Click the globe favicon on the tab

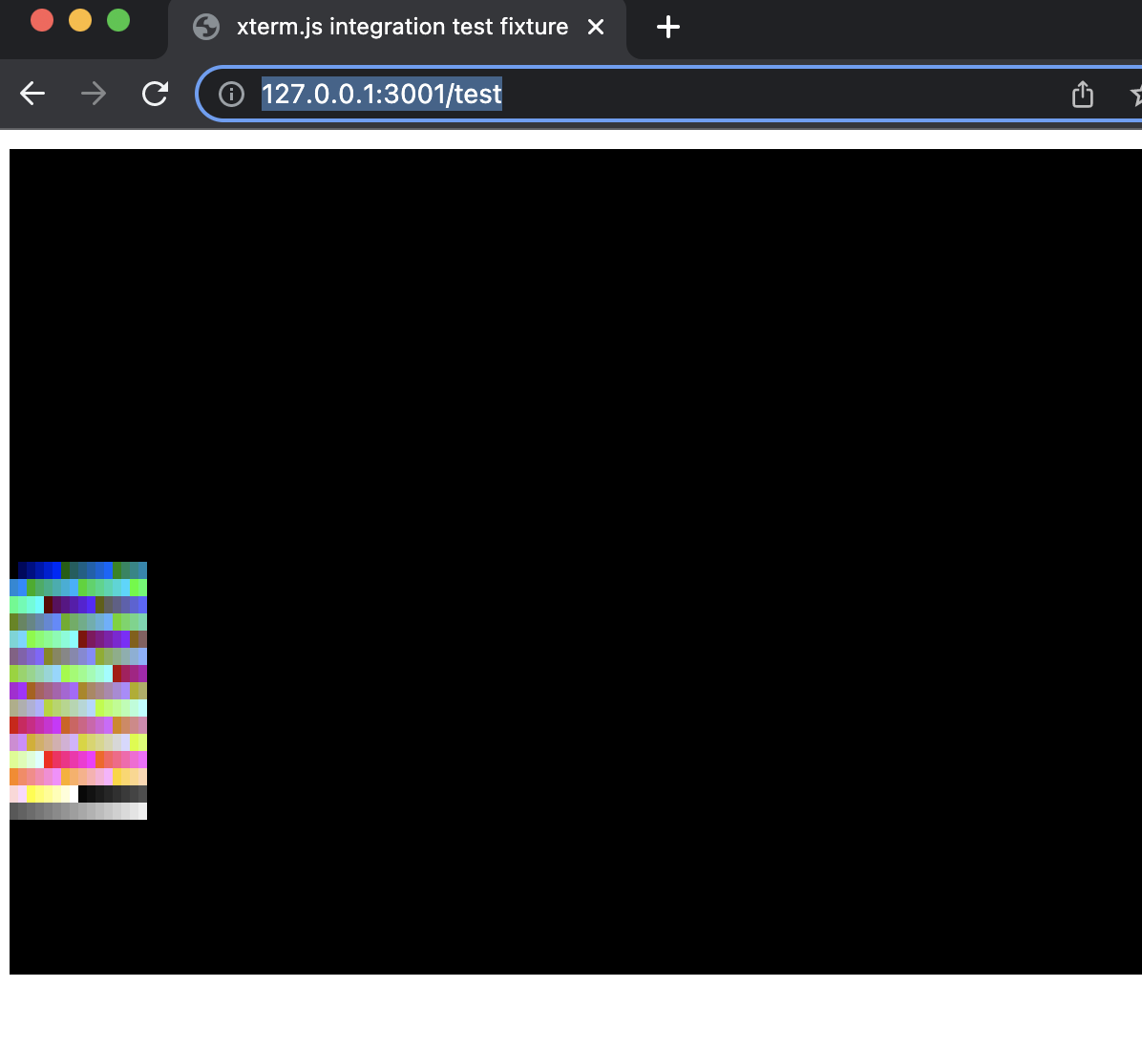click(x=206, y=28)
